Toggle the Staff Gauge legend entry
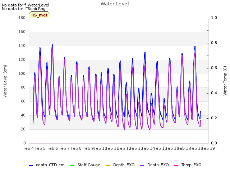Screen dimensions: 230x172 point(85,165)
